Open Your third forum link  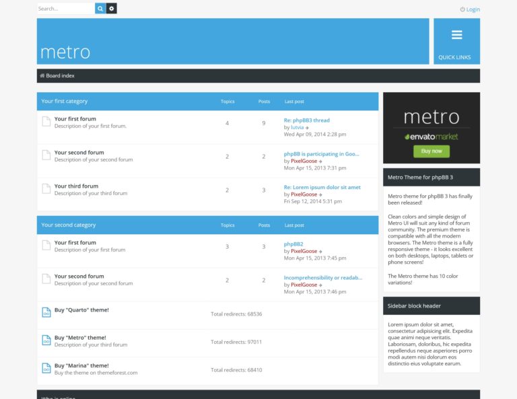pos(76,186)
